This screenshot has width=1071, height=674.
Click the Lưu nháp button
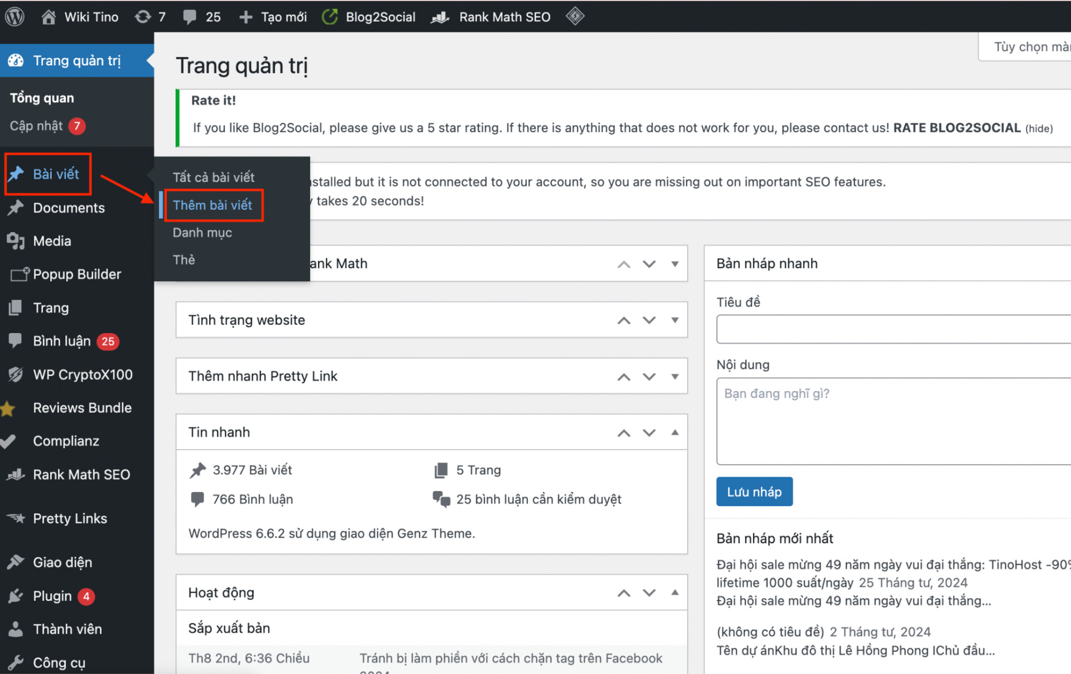(754, 492)
